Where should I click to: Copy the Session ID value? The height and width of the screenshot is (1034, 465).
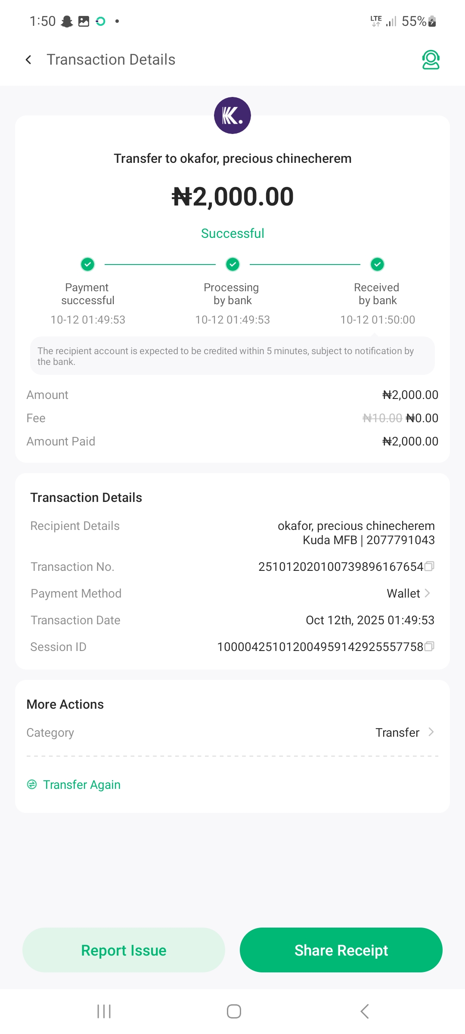(x=429, y=646)
